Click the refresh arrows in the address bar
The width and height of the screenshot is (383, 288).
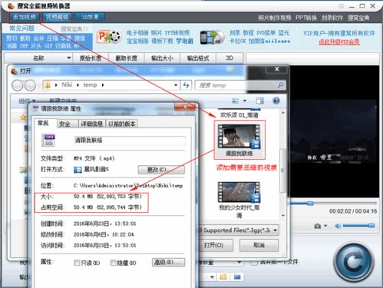point(186,85)
